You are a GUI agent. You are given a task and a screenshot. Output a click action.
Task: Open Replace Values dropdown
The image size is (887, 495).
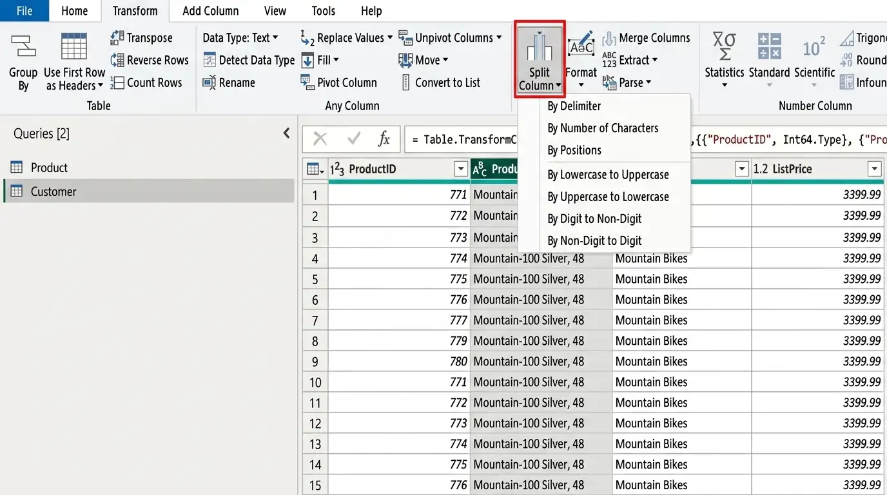tap(346, 37)
